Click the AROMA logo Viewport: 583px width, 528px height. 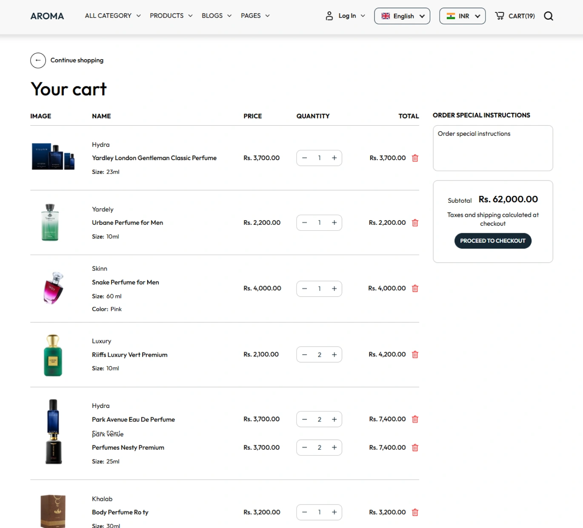[x=47, y=16]
